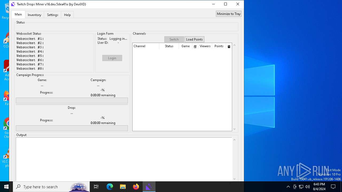The height and width of the screenshot is (192, 342).
Task: Click Twitch Drops Miner taskbar icon
Action: [x=149, y=187]
